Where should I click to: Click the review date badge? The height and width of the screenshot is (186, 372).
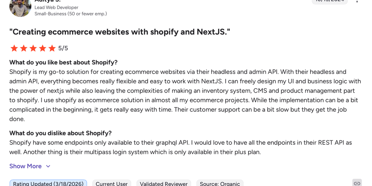coord(330,1)
